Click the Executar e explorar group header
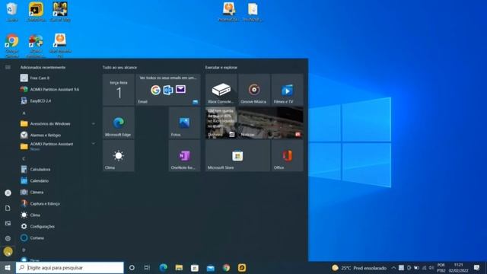The height and width of the screenshot is (274, 487). pos(221,68)
